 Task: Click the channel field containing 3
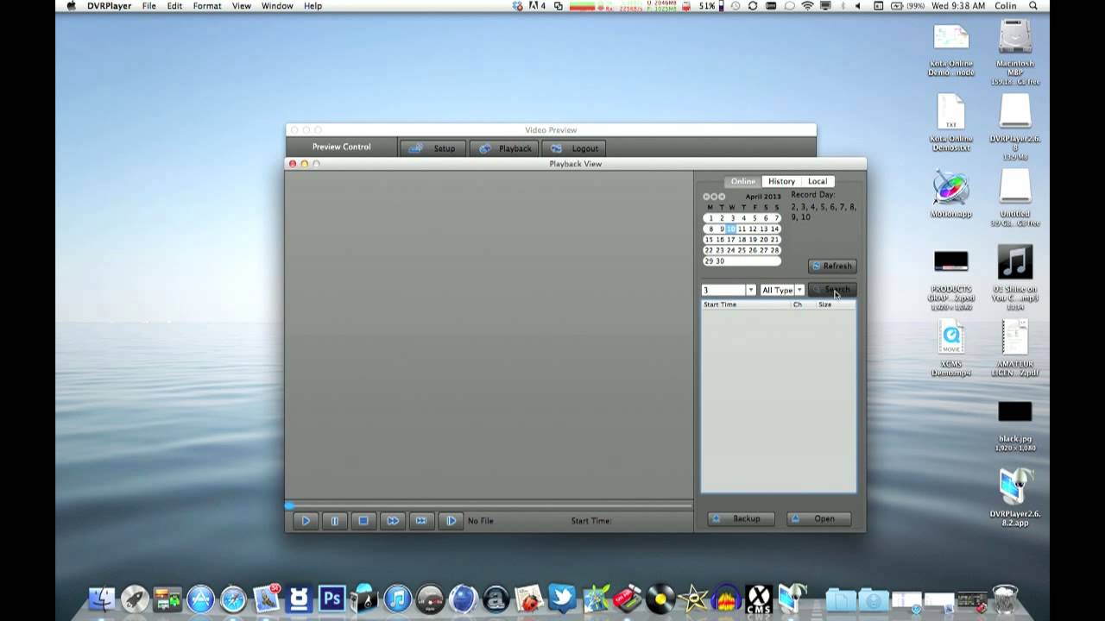[723, 290]
